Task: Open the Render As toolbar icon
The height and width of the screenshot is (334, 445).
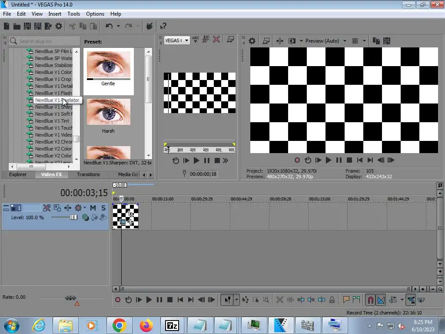Action: coord(48,27)
